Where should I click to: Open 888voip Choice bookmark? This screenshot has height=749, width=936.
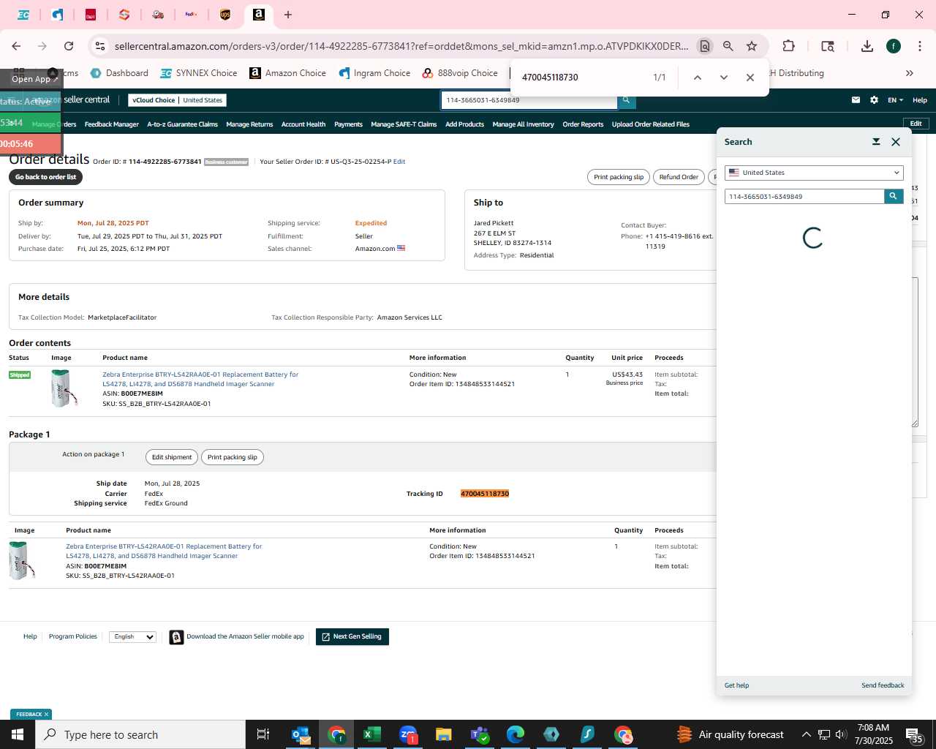pyautogui.click(x=460, y=73)
